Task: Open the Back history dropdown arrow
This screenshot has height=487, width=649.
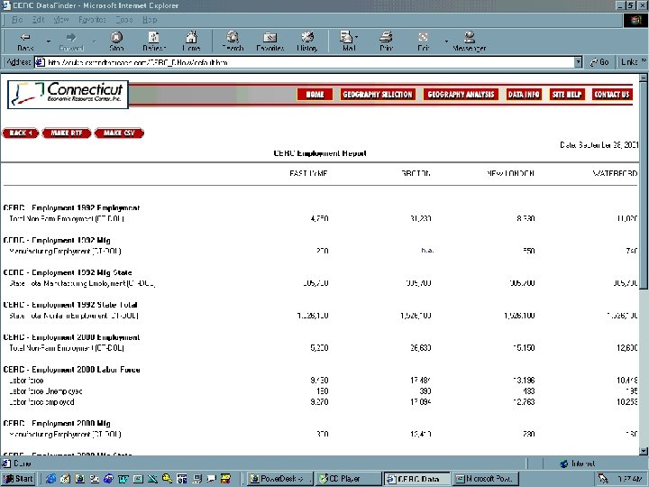Action: [x=49, y=41]
